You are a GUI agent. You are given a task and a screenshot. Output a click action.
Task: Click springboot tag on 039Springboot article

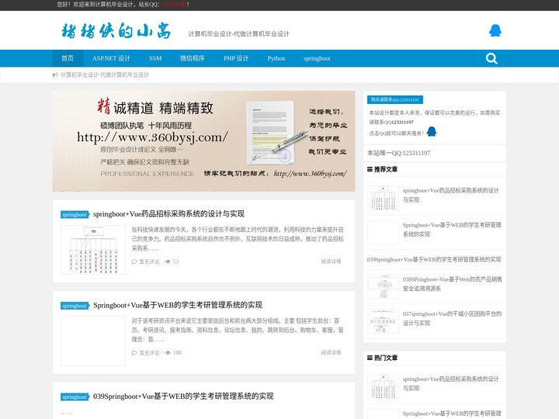75,397
